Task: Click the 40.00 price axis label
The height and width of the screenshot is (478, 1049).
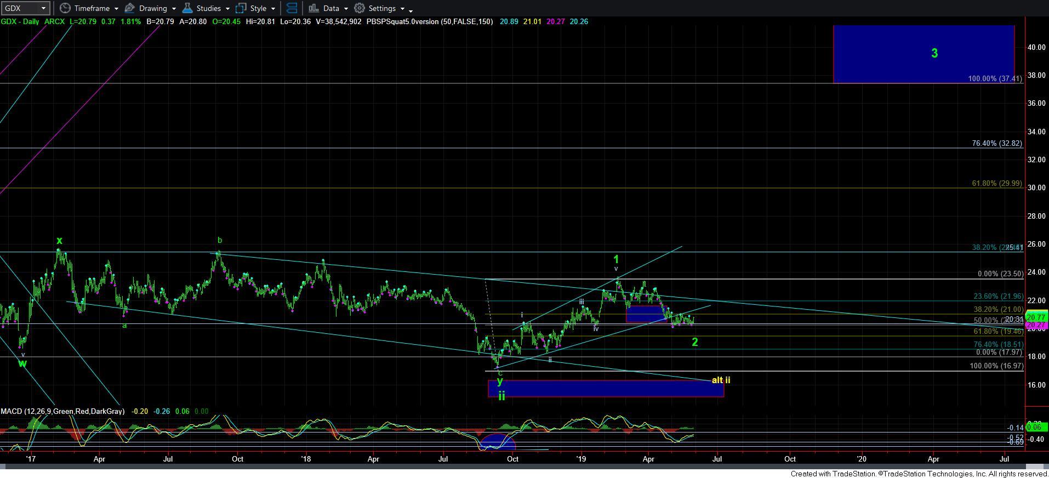Action: [x=1036, y=48]
